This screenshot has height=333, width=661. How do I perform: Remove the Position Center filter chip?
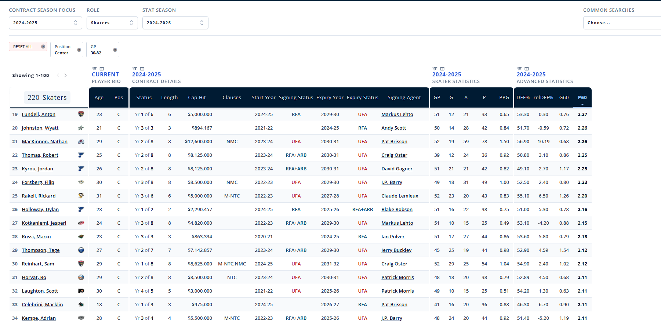79,50
